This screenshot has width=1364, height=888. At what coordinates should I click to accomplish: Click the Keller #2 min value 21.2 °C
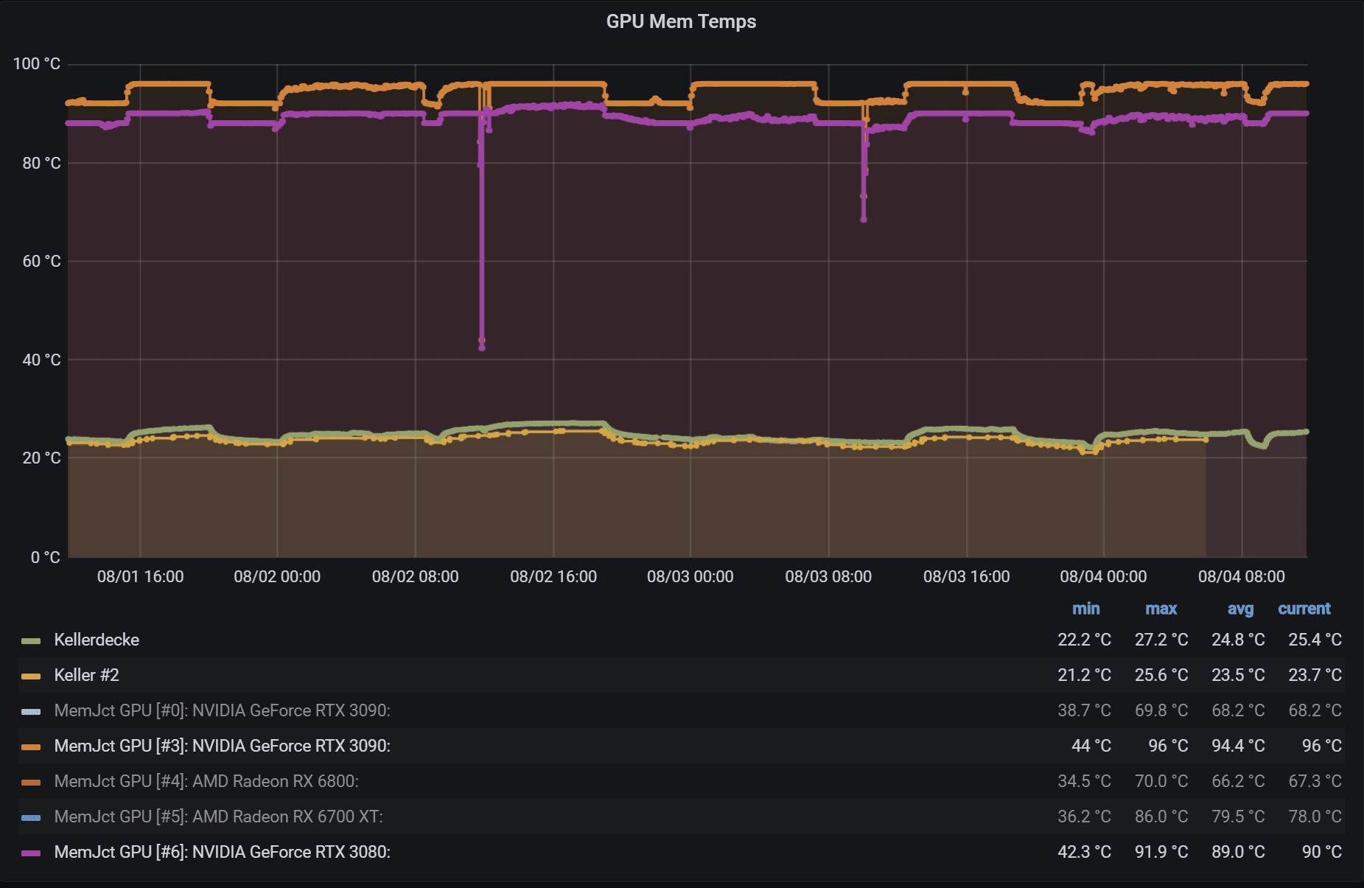point(1084,675)
